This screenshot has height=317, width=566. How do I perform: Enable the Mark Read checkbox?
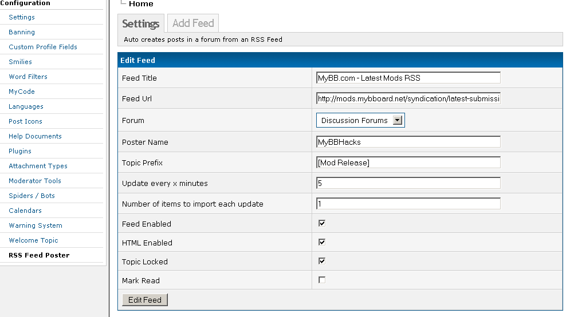pos(322,280)
